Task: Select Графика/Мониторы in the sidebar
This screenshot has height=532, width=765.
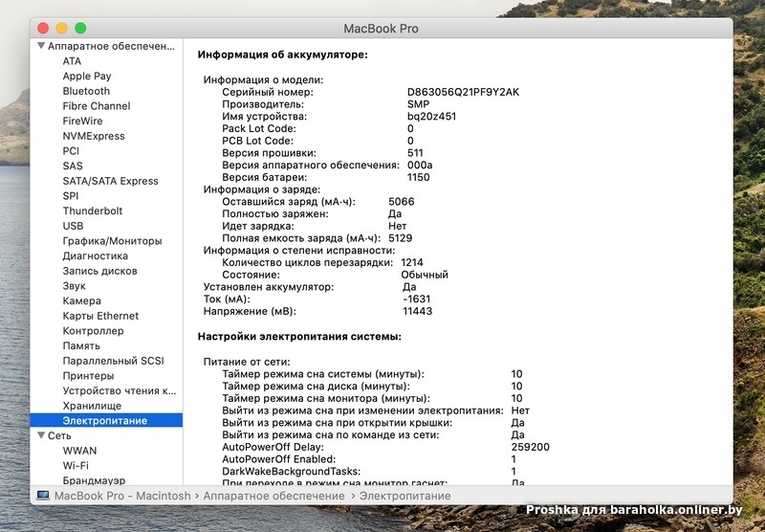Action: point(112,241)
